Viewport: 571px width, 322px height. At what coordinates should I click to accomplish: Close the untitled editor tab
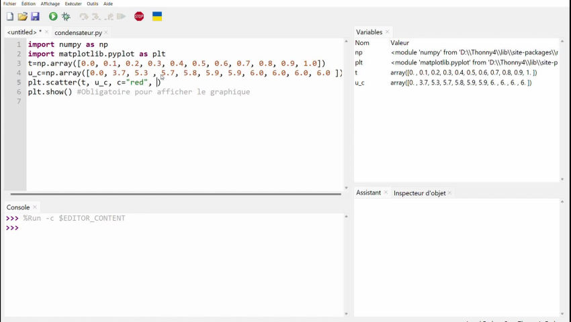point(47,32)
